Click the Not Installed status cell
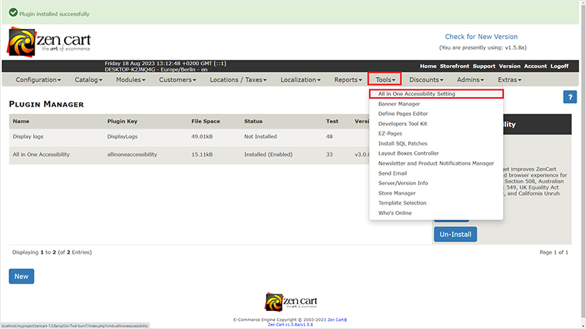Viewport: 586px width, 329px height. coord(260,137)
